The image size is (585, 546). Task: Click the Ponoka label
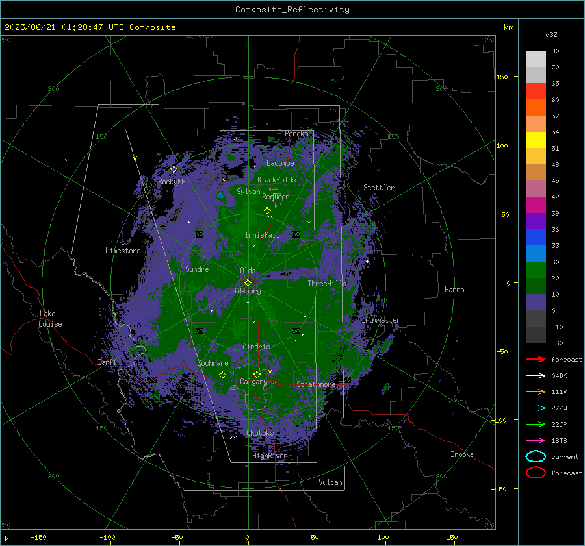click(296, 134)
